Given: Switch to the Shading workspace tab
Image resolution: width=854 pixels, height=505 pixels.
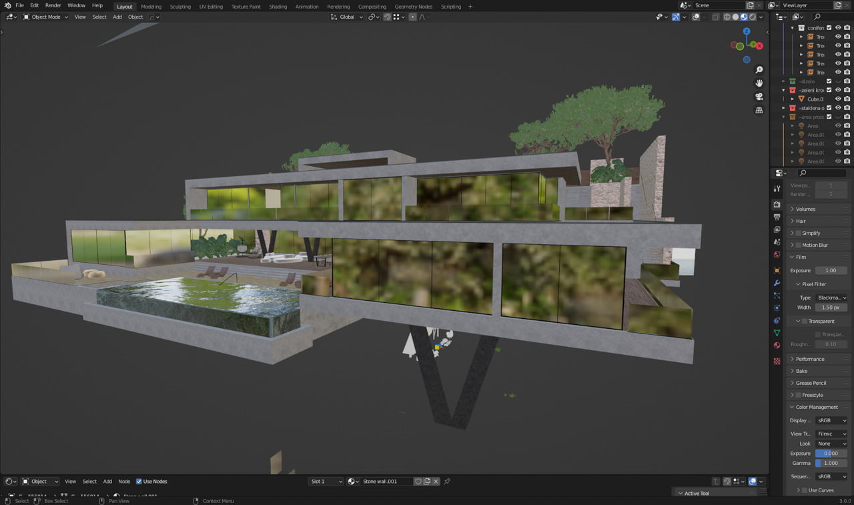Looking at the screenshot, I should (278, 7).
